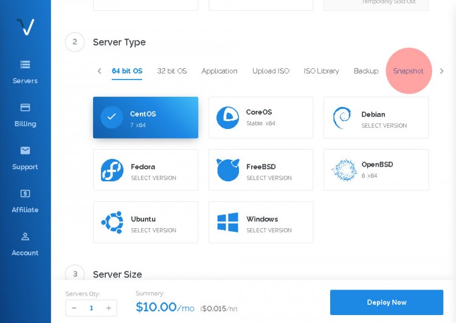The width and height of the screenshot is (456, 323).
Task: Click the Deploy Now button
Action: click(387, 302)
